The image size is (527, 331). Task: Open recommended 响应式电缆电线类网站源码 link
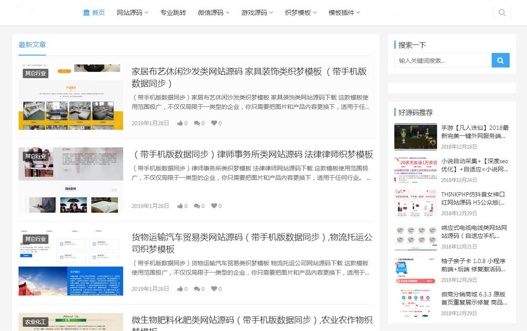(x=474, y=232)
